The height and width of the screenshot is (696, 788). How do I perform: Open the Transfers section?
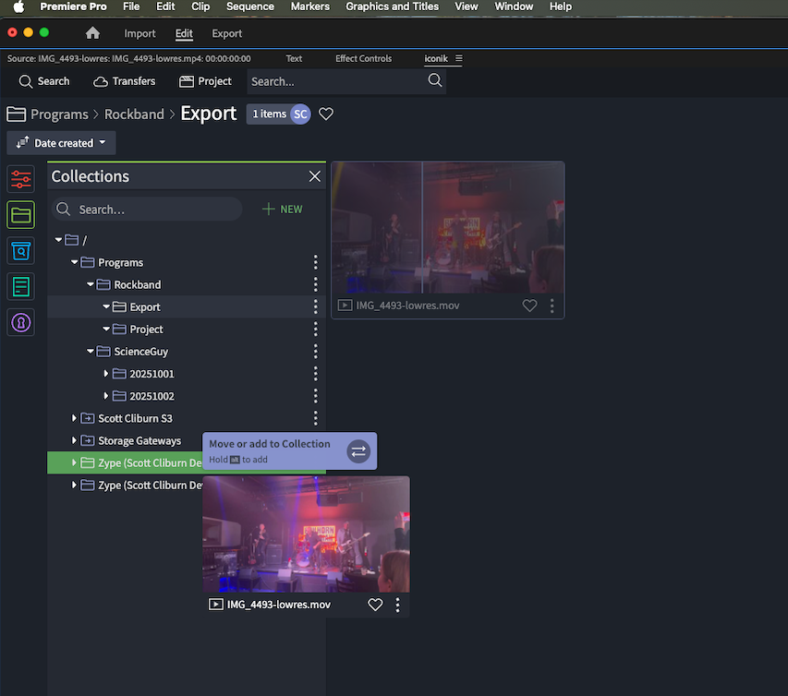124,81
